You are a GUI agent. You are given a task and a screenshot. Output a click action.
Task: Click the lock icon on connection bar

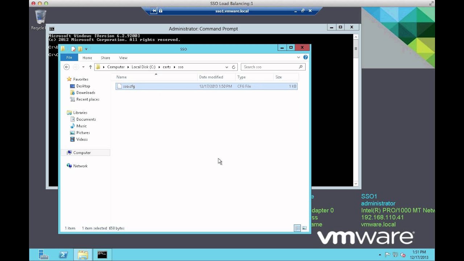(161, 11)
